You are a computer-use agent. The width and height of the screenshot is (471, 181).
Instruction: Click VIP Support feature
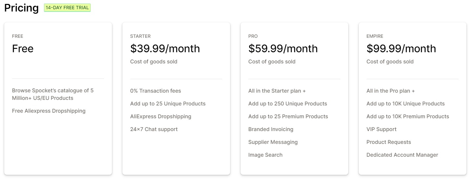(x=381, y=129)
